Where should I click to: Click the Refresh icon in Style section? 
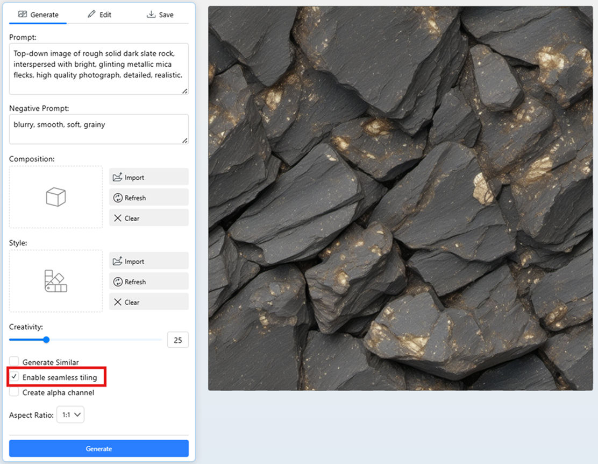click(118, 282)
